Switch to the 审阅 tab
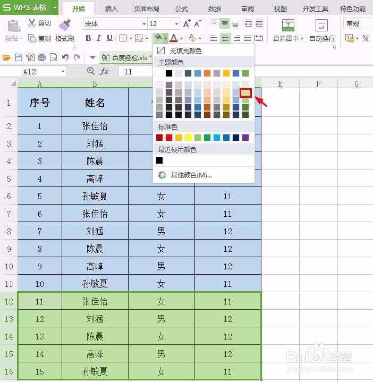Viewport: 373px width, 382px height. point(248,9)
